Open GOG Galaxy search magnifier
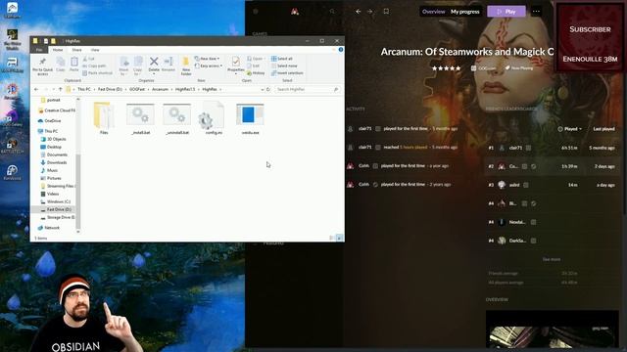The width and height of the screenshot is (627, 352). 332,12
